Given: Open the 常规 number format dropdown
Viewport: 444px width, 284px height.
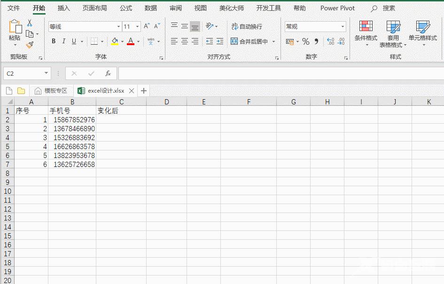Looking at the screenshot, I should 343,26.
